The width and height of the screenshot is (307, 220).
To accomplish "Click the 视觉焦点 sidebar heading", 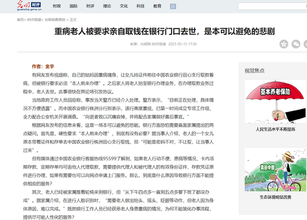I will click(254, 70).
